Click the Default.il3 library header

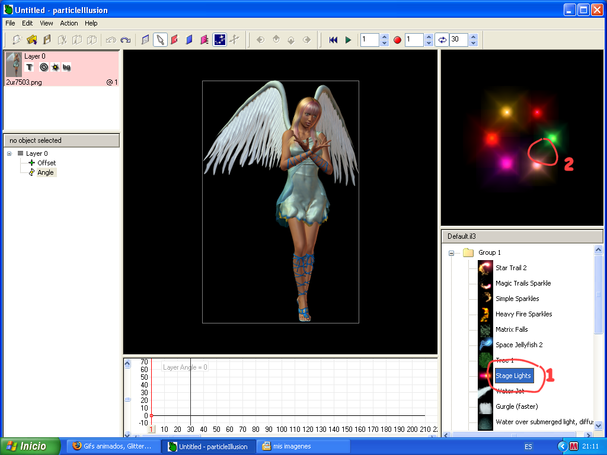pos(522,236)
